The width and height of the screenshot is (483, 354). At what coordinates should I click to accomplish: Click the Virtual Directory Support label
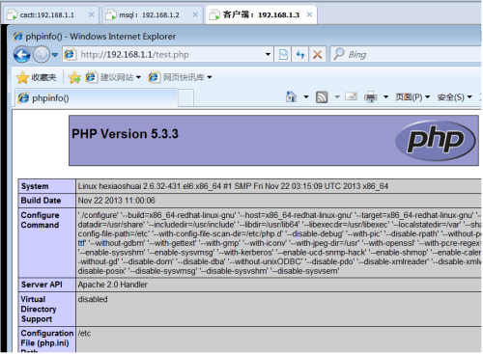point(39,309)
